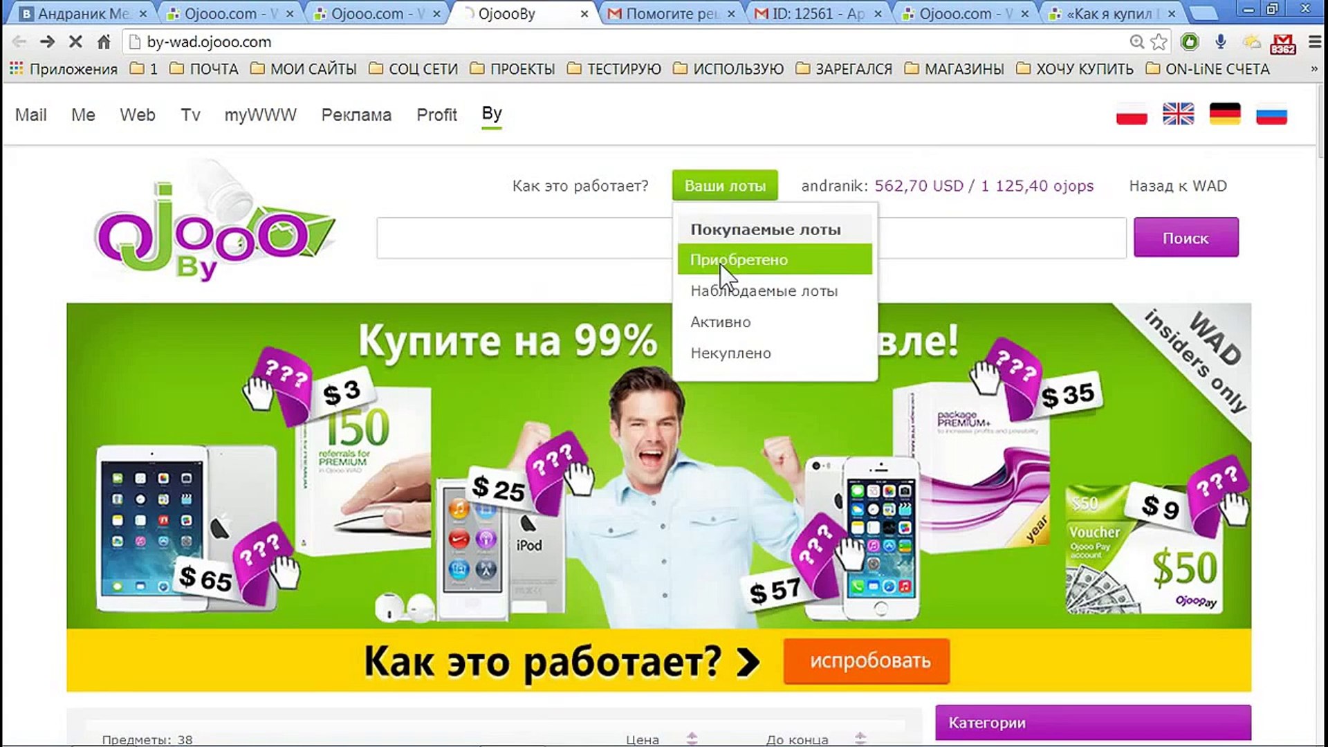1328x747 pixels.
Task: Switch site language to Polish flag
Action: pyautogui.click(x=1132, y=114)
